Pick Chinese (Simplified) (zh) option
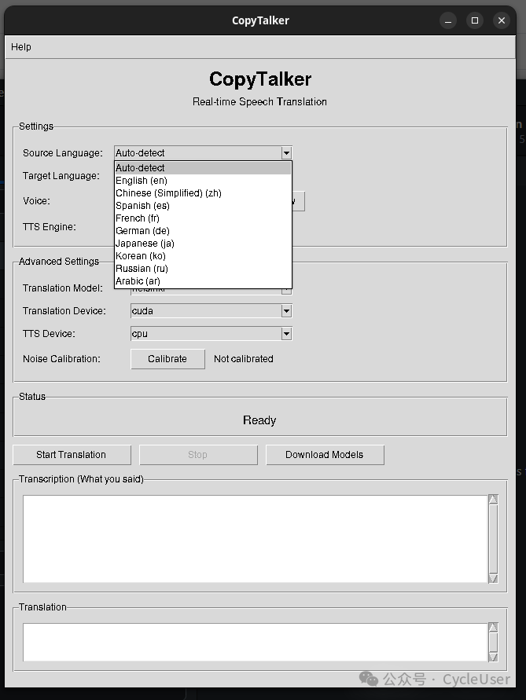The height and width of the screenshot is (700, 526). [x=203, y=192]
